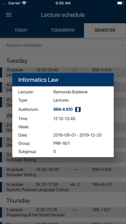
Task: Tap the Tuesday section heading
Action: (x=17, y=61)
